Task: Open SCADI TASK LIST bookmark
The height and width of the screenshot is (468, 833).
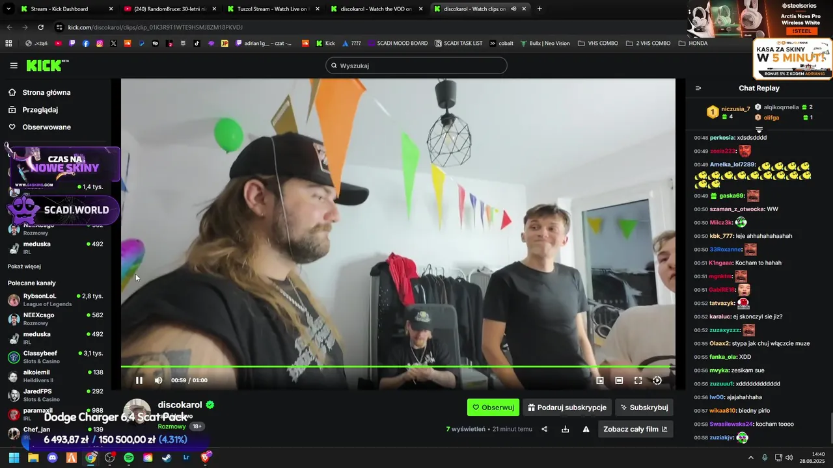Action: point(458,44)
